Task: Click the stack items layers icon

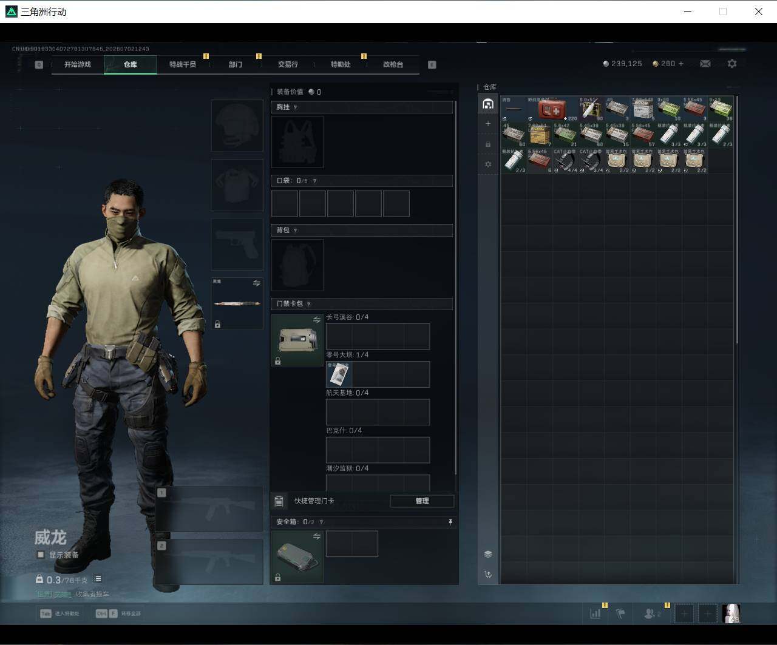Action: click(x=488, y=554)
